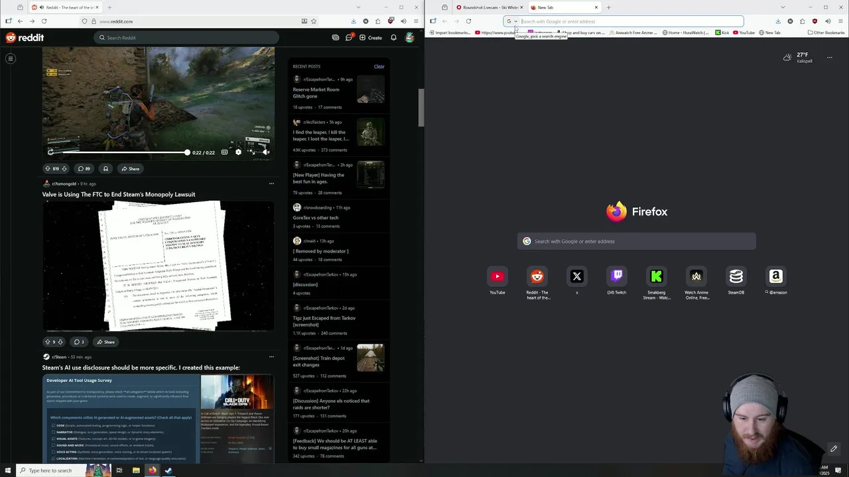Open Train depot exit changes recent post
This screenshot has width=849, height=477.
318,362
